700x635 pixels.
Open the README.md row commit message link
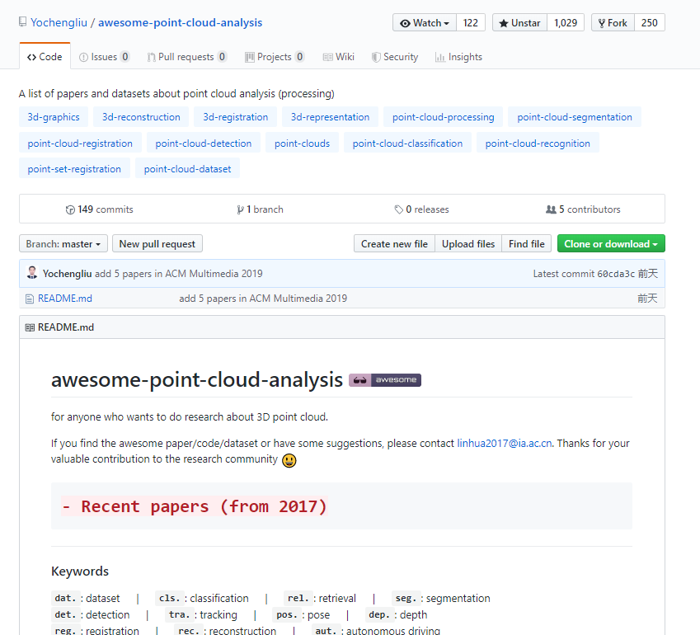[263, 299]
